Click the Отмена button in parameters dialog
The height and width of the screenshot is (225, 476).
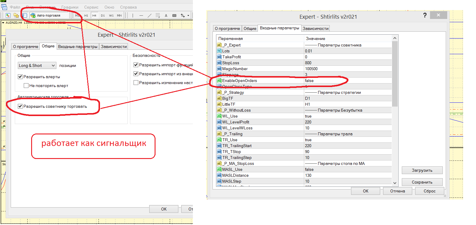[398, 191]
